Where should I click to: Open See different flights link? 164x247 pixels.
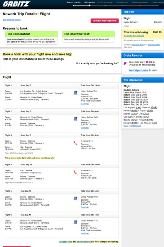point(12,20)
